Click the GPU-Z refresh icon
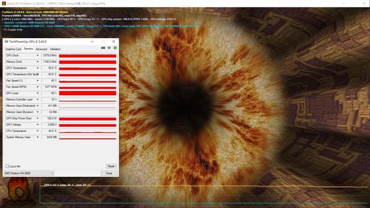 coord(109,48)
